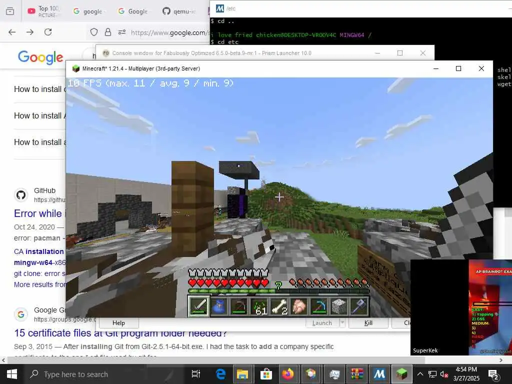Click Kill to stop the Minecraft instance
The image size is (512, 384).
coord(368,322)
